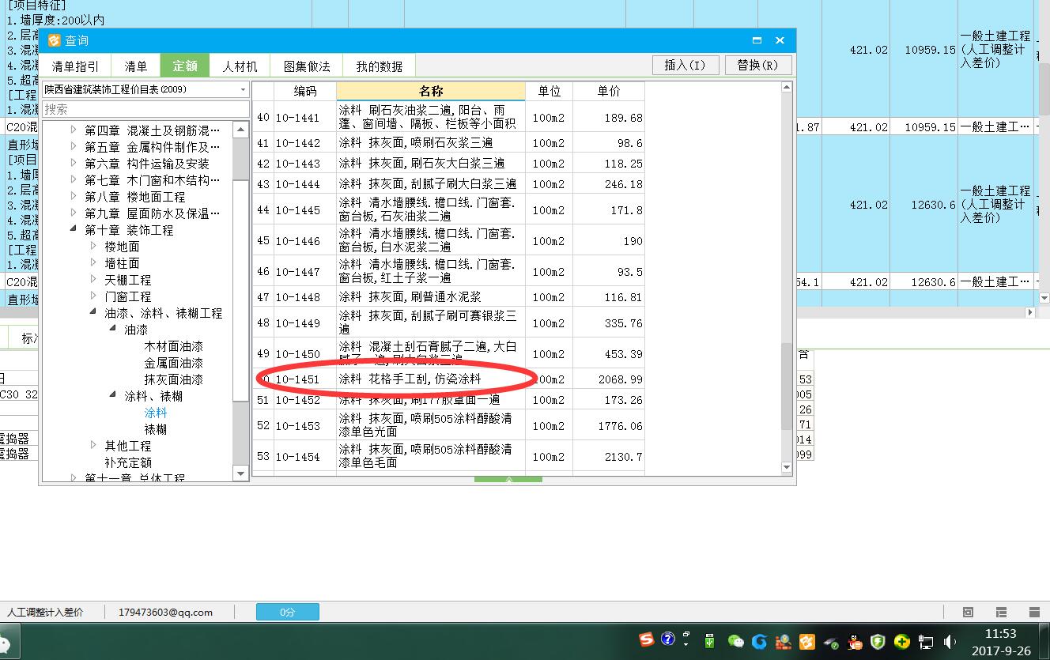This screenshot has width=1050, height=660.
Task: Switch to 清单指引 tab
Action: [x=76, y=66]
